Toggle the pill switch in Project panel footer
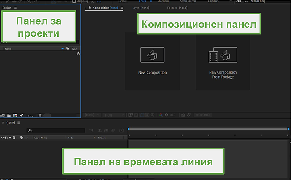Screen dimensions: 291x180 (x=47, y=116)
